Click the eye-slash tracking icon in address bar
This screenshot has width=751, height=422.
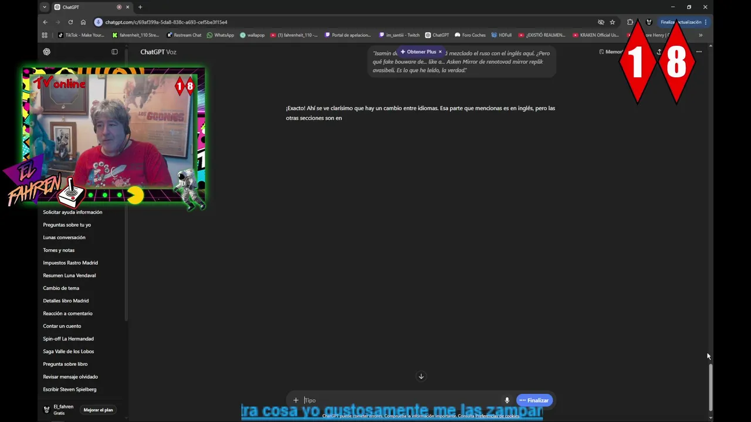601,22
